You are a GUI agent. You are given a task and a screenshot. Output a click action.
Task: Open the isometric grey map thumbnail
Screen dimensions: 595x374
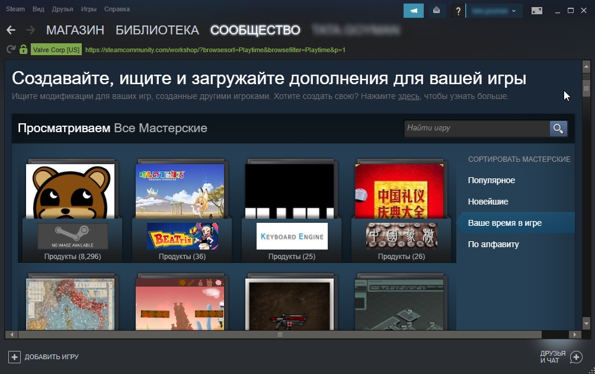coord(399,305)
